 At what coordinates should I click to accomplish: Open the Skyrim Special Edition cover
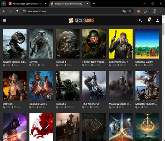[15, 44]
